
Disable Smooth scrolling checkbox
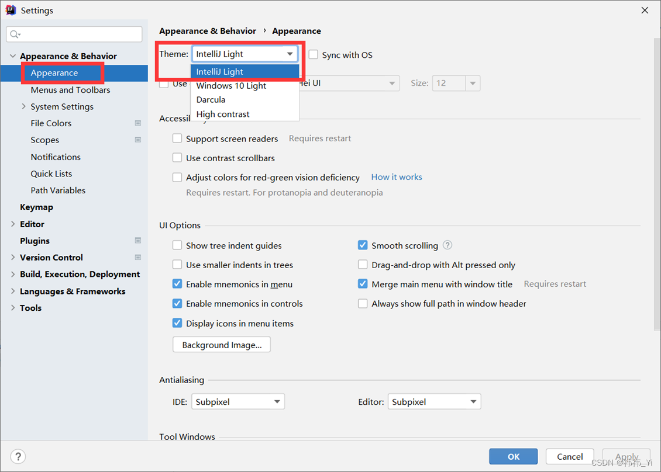[363, 245]
